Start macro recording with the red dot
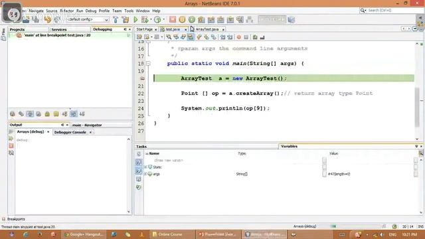Viewport: 425px width, 239px height. point(238,37)
